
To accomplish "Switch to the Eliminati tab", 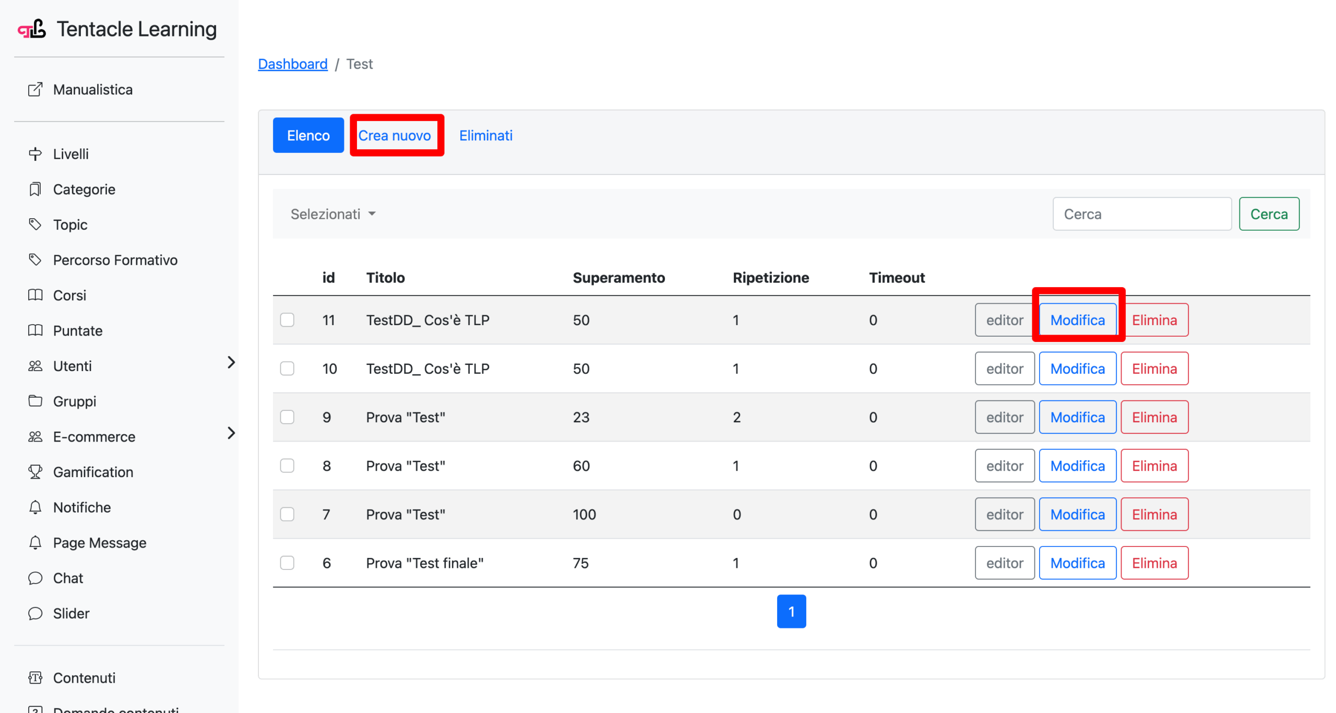I will [x=485, y=135].
